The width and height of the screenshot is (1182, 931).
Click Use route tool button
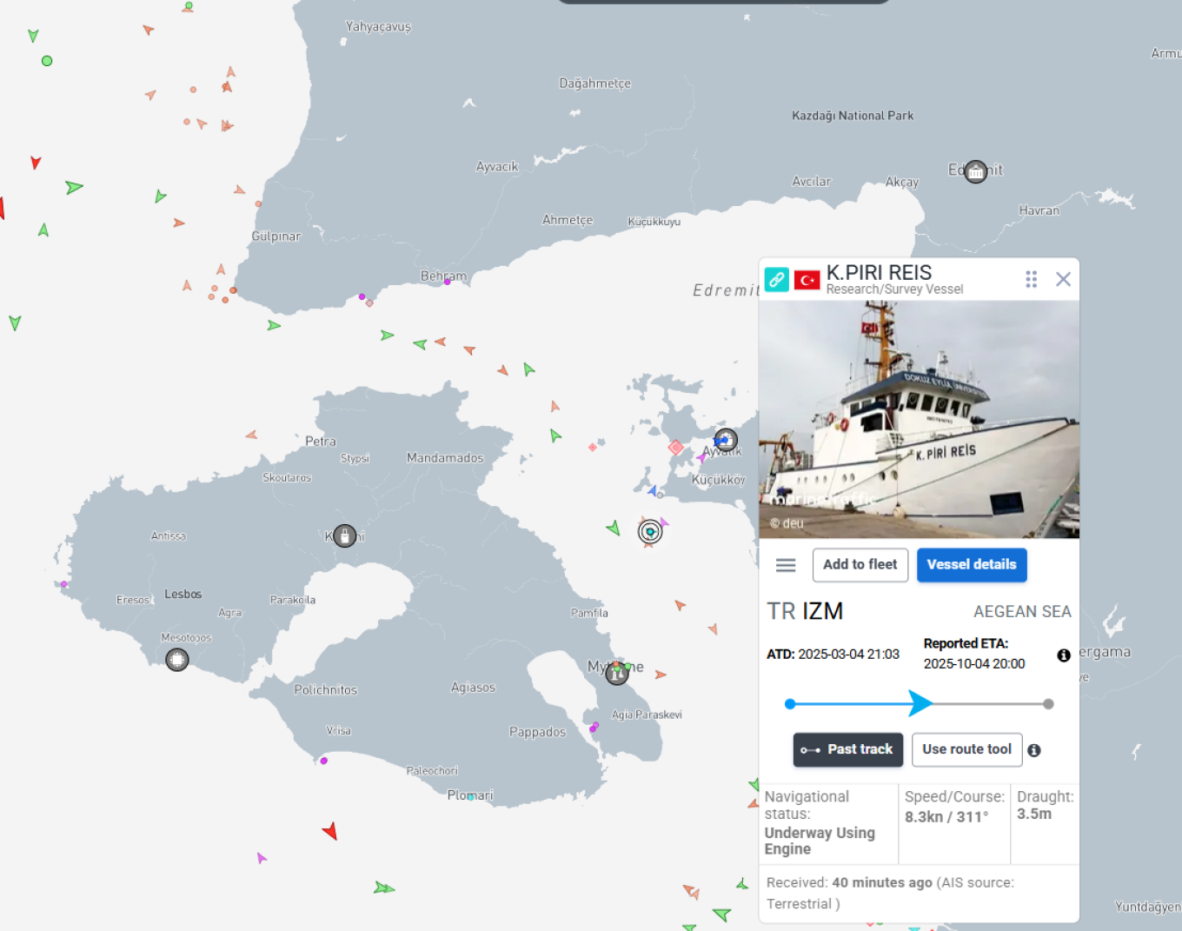point(966,750)
